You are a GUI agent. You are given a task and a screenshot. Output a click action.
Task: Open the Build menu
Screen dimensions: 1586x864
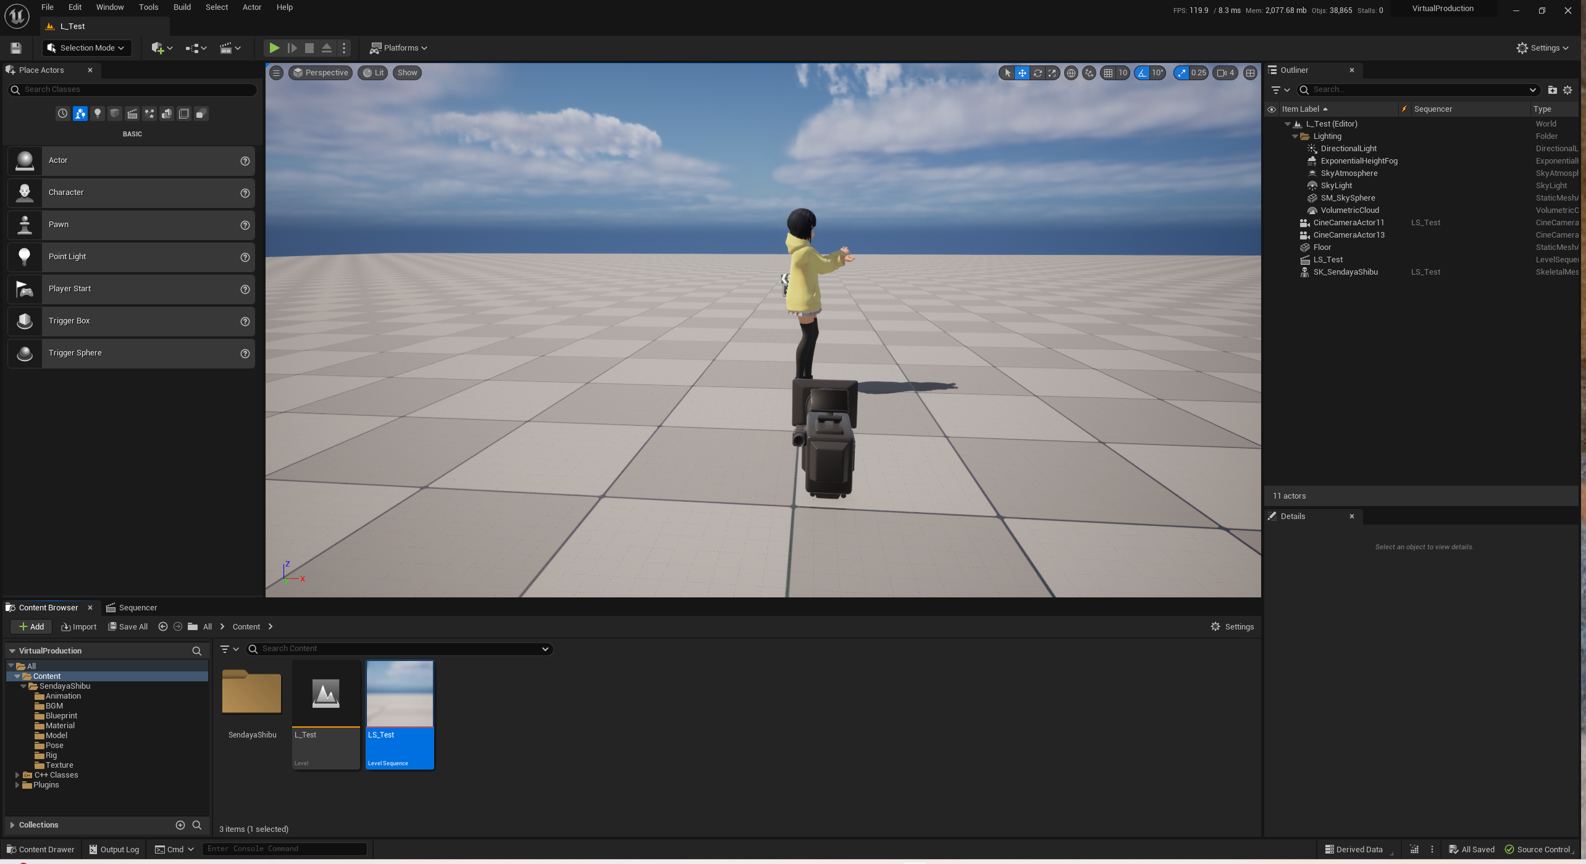coord(182,7)
